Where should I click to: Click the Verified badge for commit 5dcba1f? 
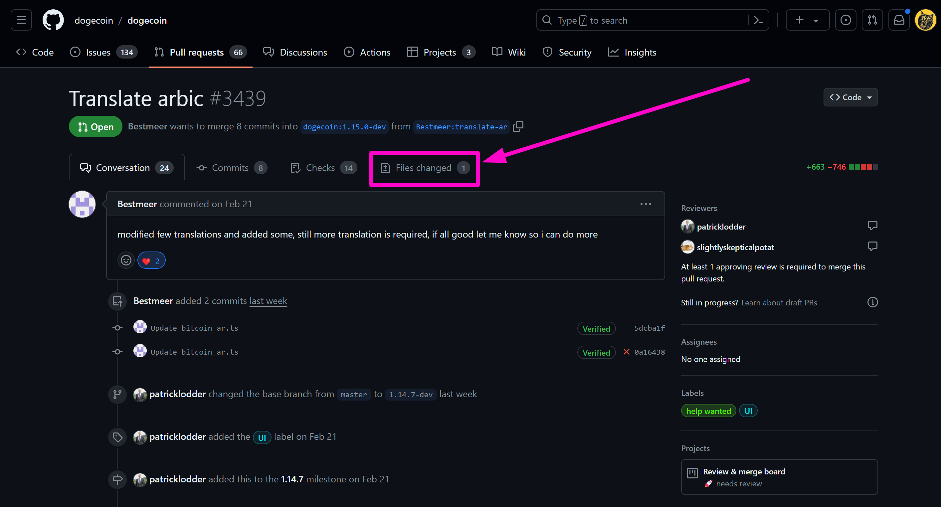tap(596, 328)
